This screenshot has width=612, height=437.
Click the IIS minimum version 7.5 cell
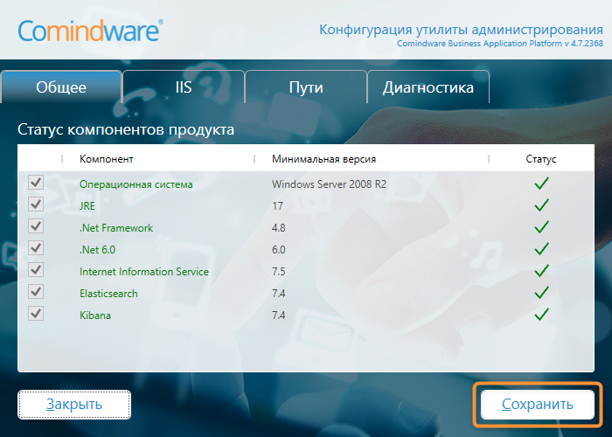click(279, 272)
